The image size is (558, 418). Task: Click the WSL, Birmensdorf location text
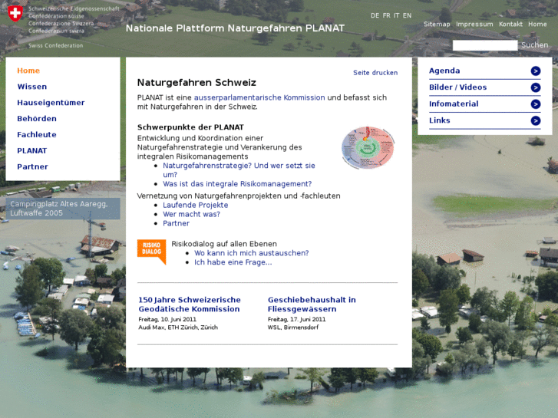293,327
